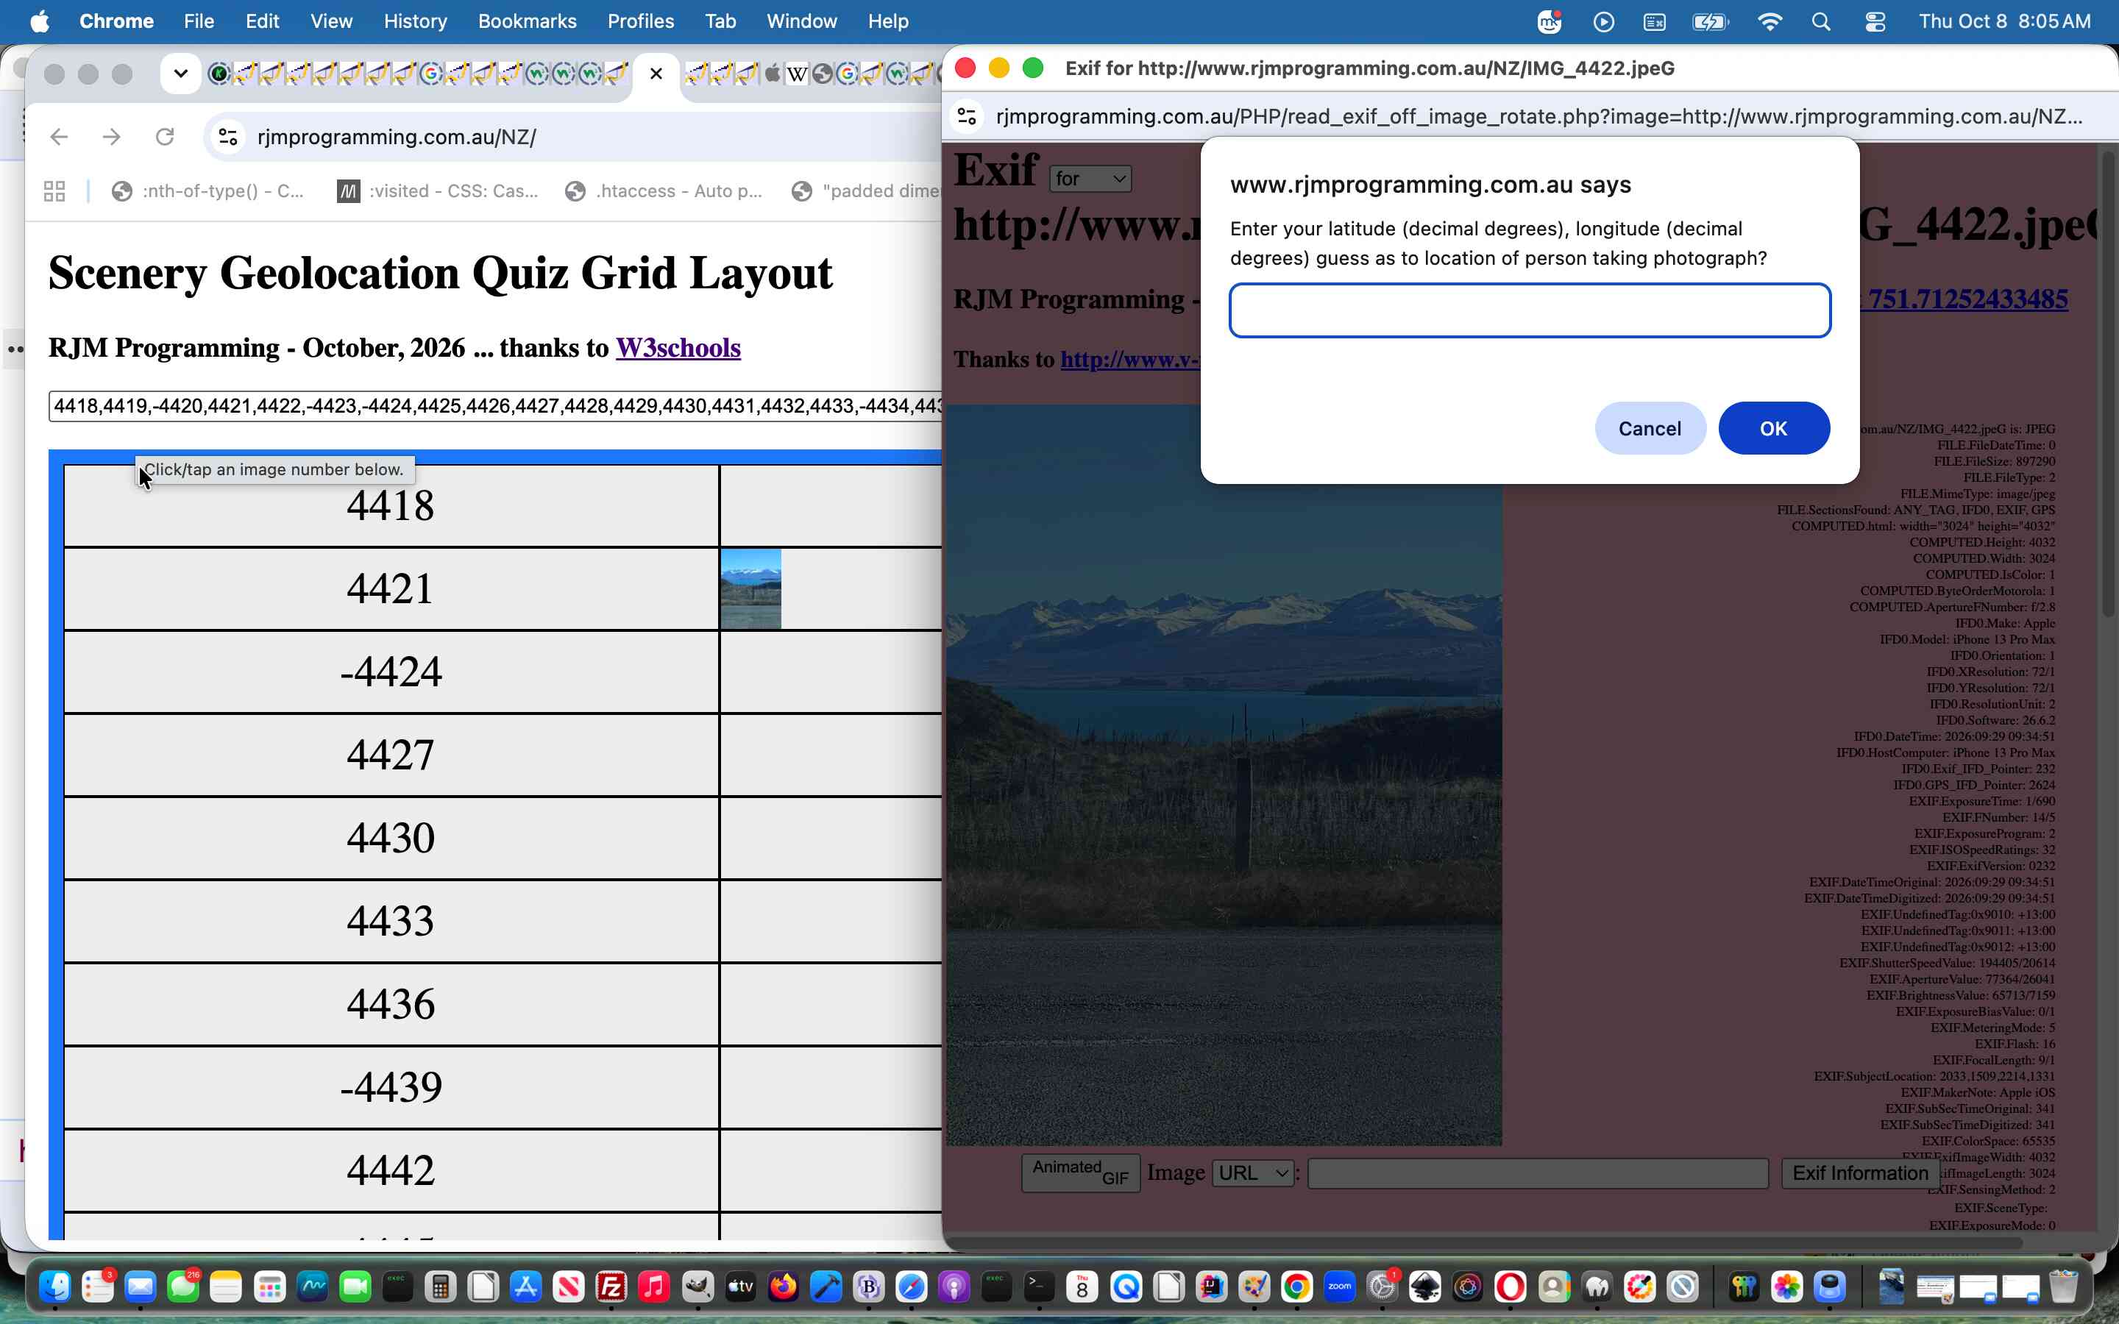Confirm the dialog with OK
The image size is (2119, 1324).
point(1773,428)
